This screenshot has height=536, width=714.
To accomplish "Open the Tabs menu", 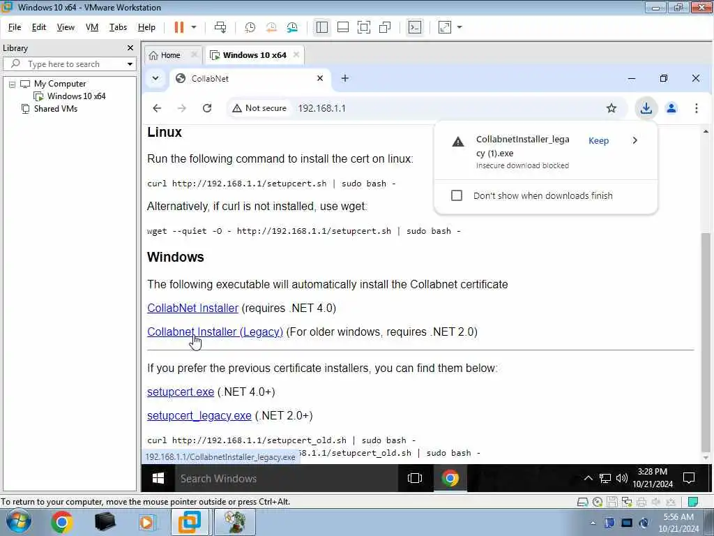I will click(x=118, y=27).
